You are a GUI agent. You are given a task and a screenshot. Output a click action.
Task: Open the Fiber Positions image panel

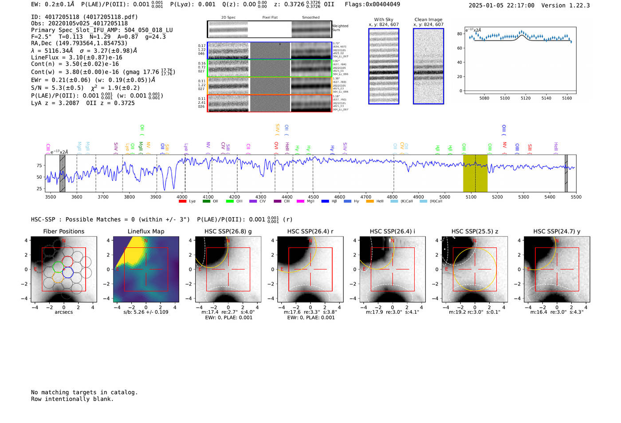[63, 269]
